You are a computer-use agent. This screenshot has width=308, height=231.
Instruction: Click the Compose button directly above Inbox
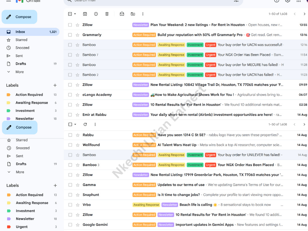point(19,17)
